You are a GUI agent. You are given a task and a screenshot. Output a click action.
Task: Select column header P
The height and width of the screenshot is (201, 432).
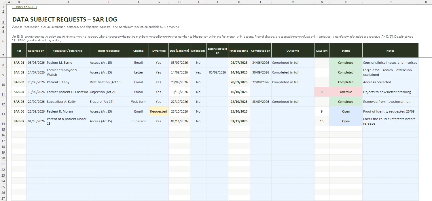[x=390, y=2]
